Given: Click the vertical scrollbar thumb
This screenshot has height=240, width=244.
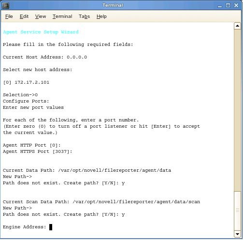Looking at the screenshot, I should pos(237,210).
